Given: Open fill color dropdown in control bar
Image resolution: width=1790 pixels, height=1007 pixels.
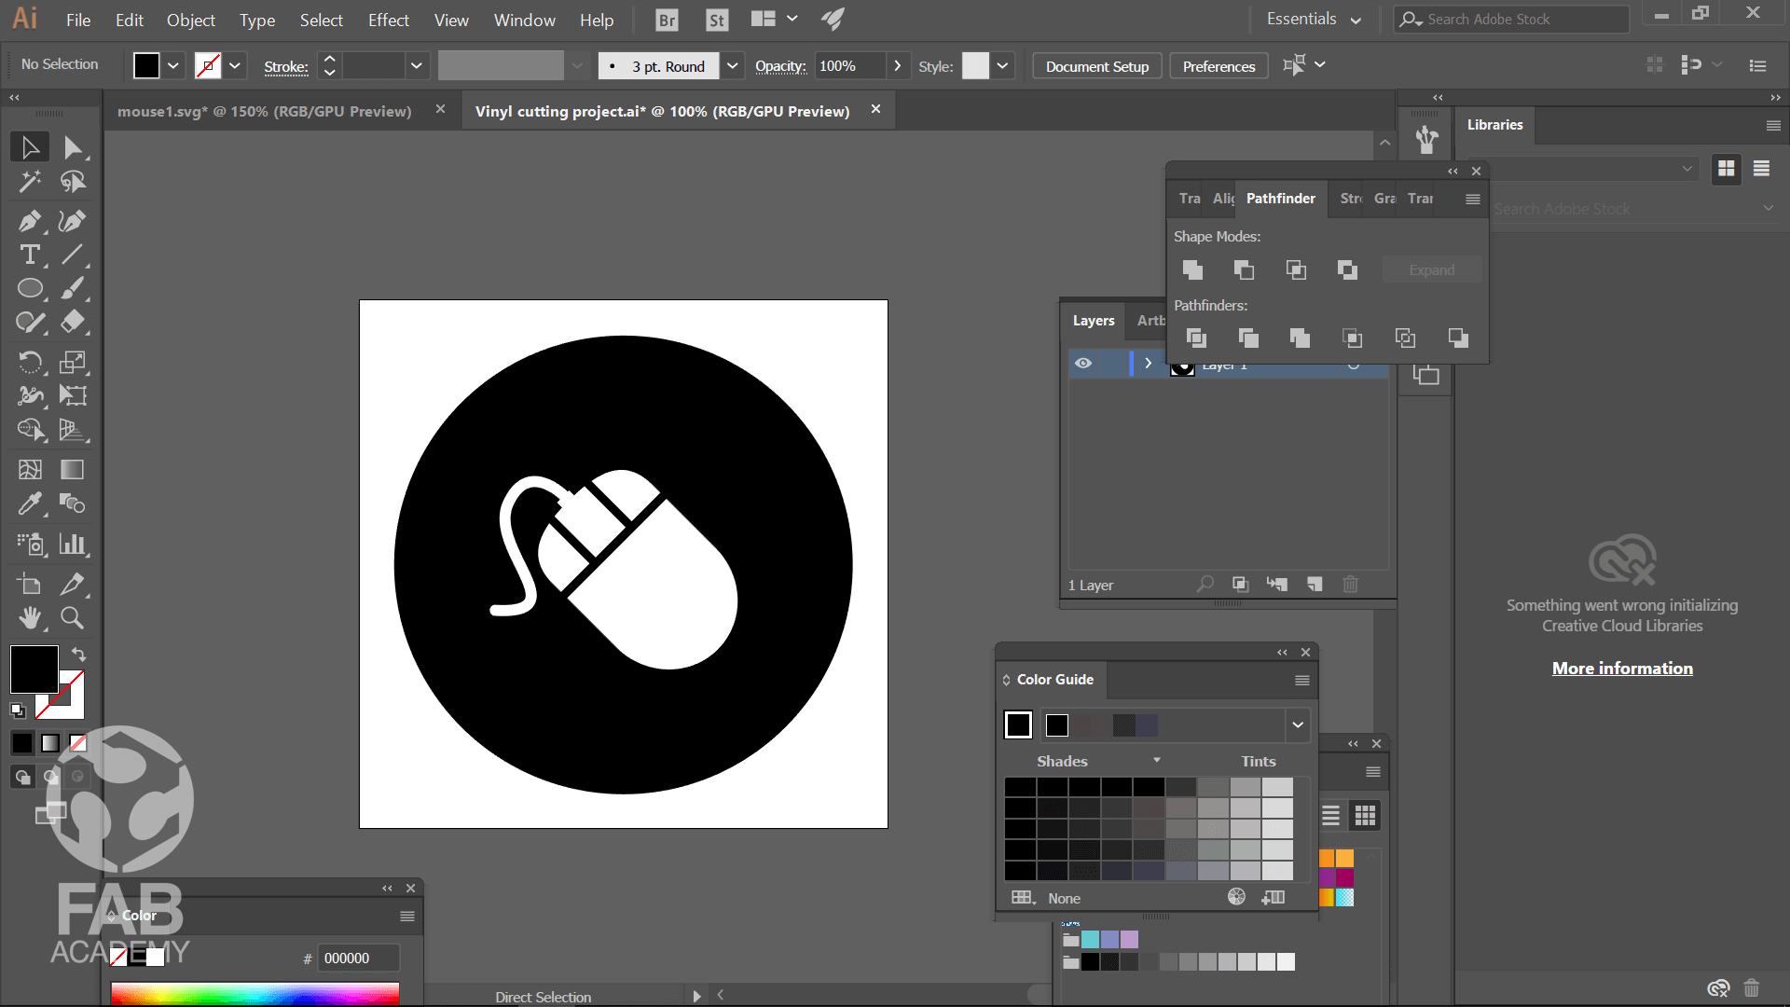Looking at the screenshot, I should [173, 66].
